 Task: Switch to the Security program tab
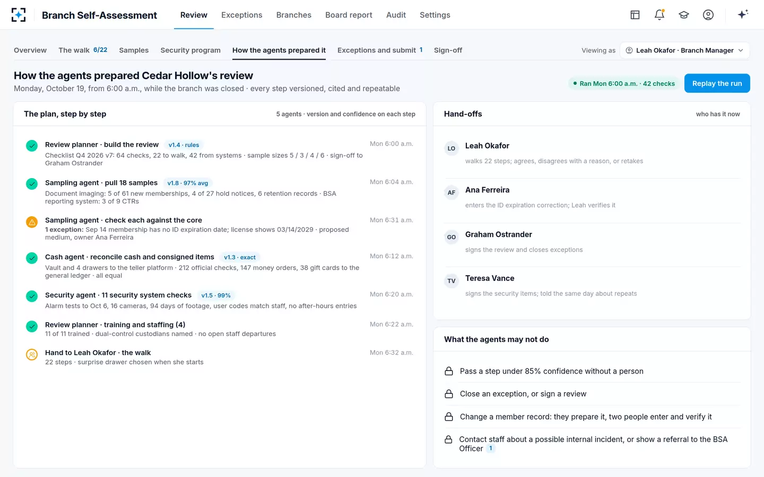190,50
